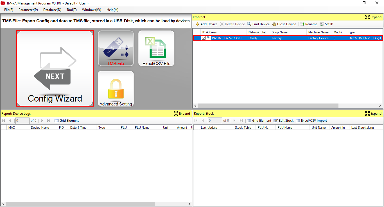Click the MAC column header in Device Logs
384x207 pixels.
pyautogui.click(x=18, y=128)
